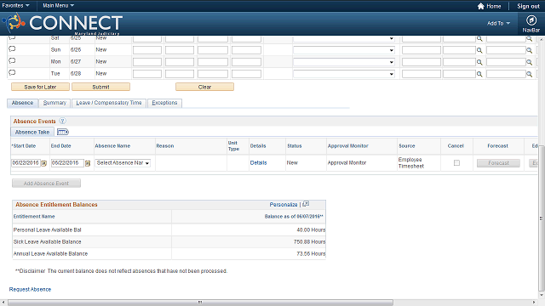Click first time entry field for Mon 6/27
Screen dimensions: 545x306
pyautogui.click(x=147, y=62)
